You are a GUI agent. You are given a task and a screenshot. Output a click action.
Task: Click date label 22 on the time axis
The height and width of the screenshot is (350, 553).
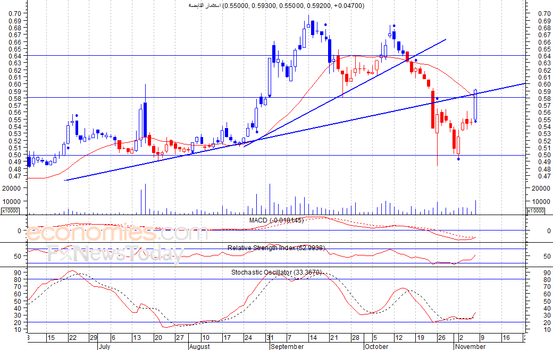tap(73, 338)
